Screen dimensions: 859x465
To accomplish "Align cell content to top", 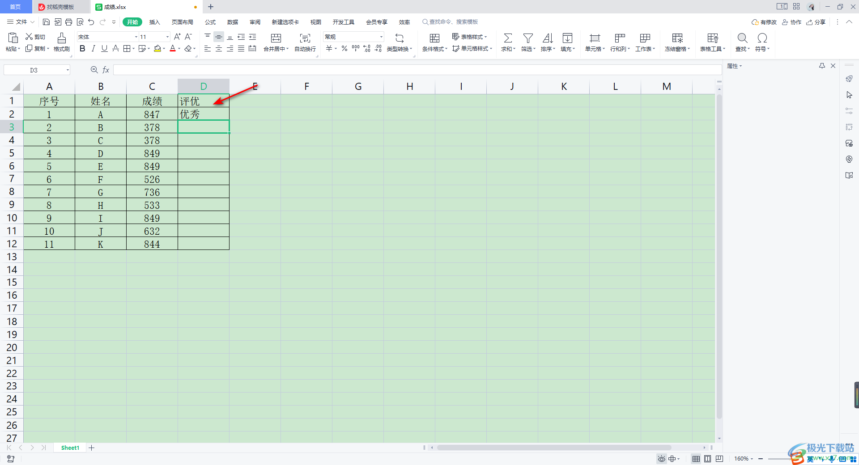I will 208,37.
